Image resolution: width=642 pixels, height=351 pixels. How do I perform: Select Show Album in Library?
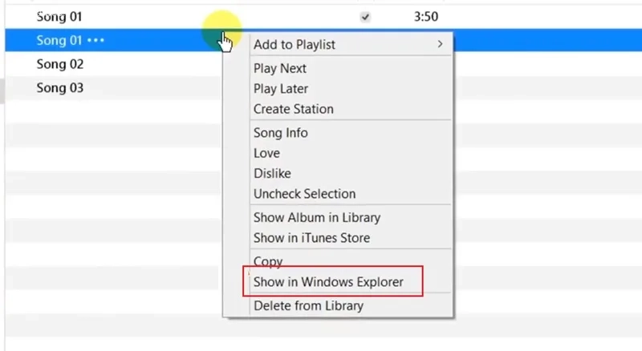pyautogui.click(x=351, y=218)
